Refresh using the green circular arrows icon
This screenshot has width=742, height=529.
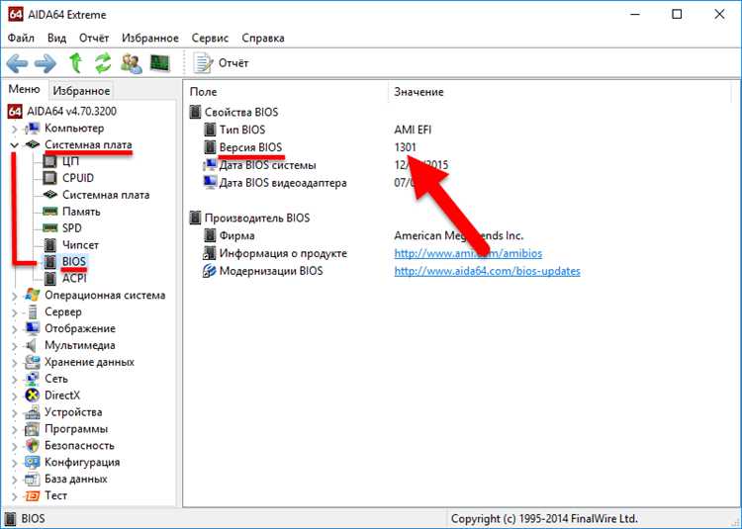(x=103, y=63)
